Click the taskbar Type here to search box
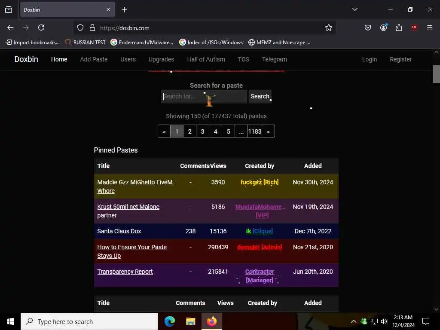 click(x=89, y=321)
